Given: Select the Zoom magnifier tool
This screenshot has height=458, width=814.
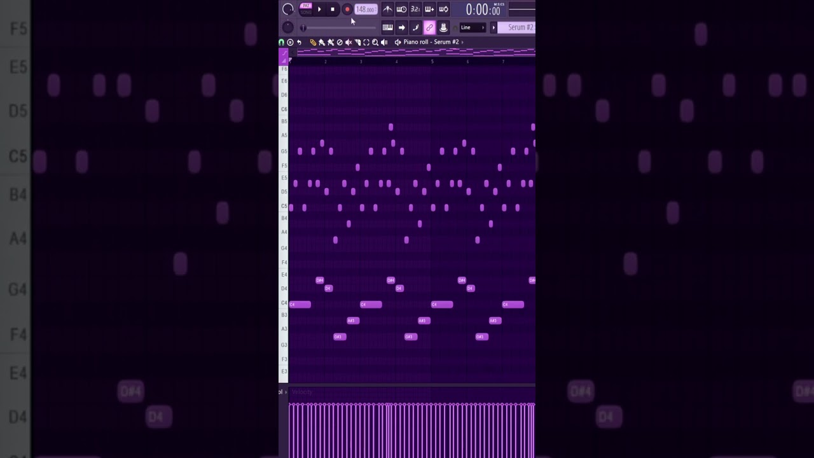Looking at the screenshot, I should (375, 42).
